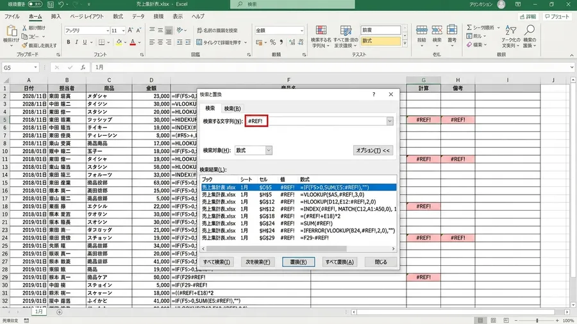Click the Center alignment icon

click(160, 43)
